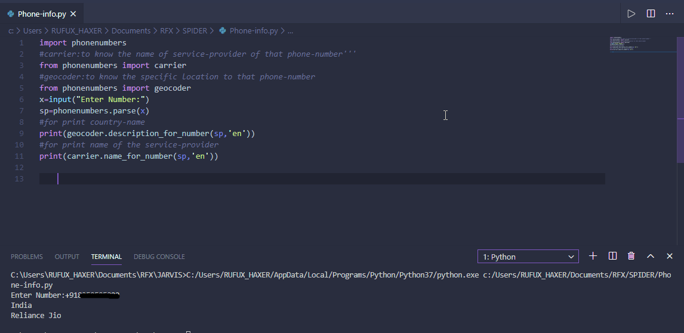Create a new terminal with plus icon
Viewport: 684px width, 333px height.
pyautogui.click(x=593, y=256)
